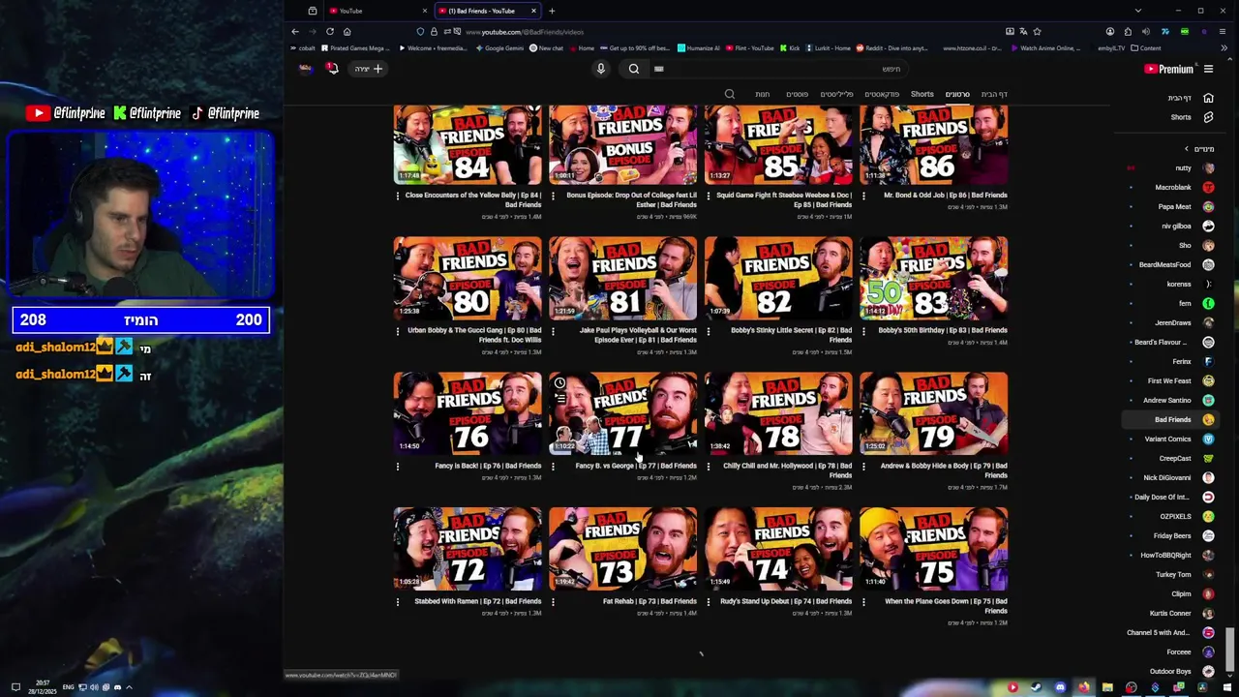The width and height of the screenshot is (1239, 697).
Task: Open Episode 75 Plane Goes Down thumbnail
Action: tap(934, 549)
